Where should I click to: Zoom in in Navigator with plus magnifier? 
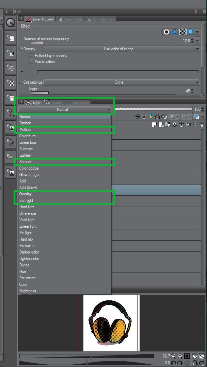coord(180,356)
